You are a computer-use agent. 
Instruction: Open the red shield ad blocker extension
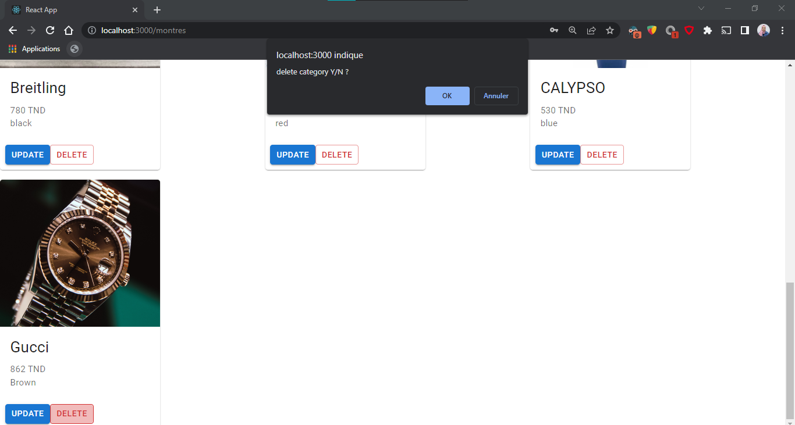(x=689, y=30)
